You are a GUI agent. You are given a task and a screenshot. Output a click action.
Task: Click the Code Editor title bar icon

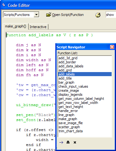4,5
